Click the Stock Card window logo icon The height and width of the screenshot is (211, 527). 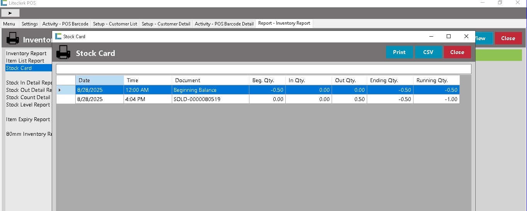[x=58, y=36]
